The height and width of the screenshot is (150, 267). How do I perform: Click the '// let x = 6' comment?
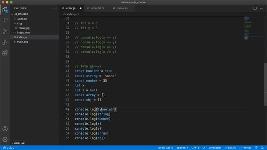pos(86,23)
